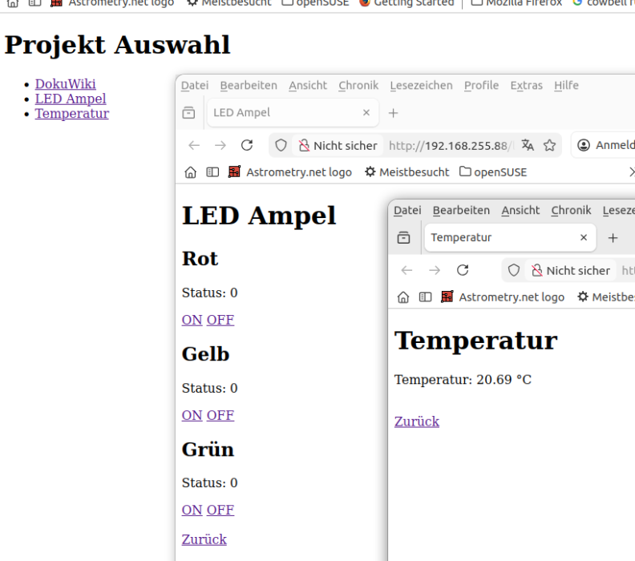The height and width of the screenshot is (561, 635).
Task: Open the DokuWiki link
Action: point(65,84)
